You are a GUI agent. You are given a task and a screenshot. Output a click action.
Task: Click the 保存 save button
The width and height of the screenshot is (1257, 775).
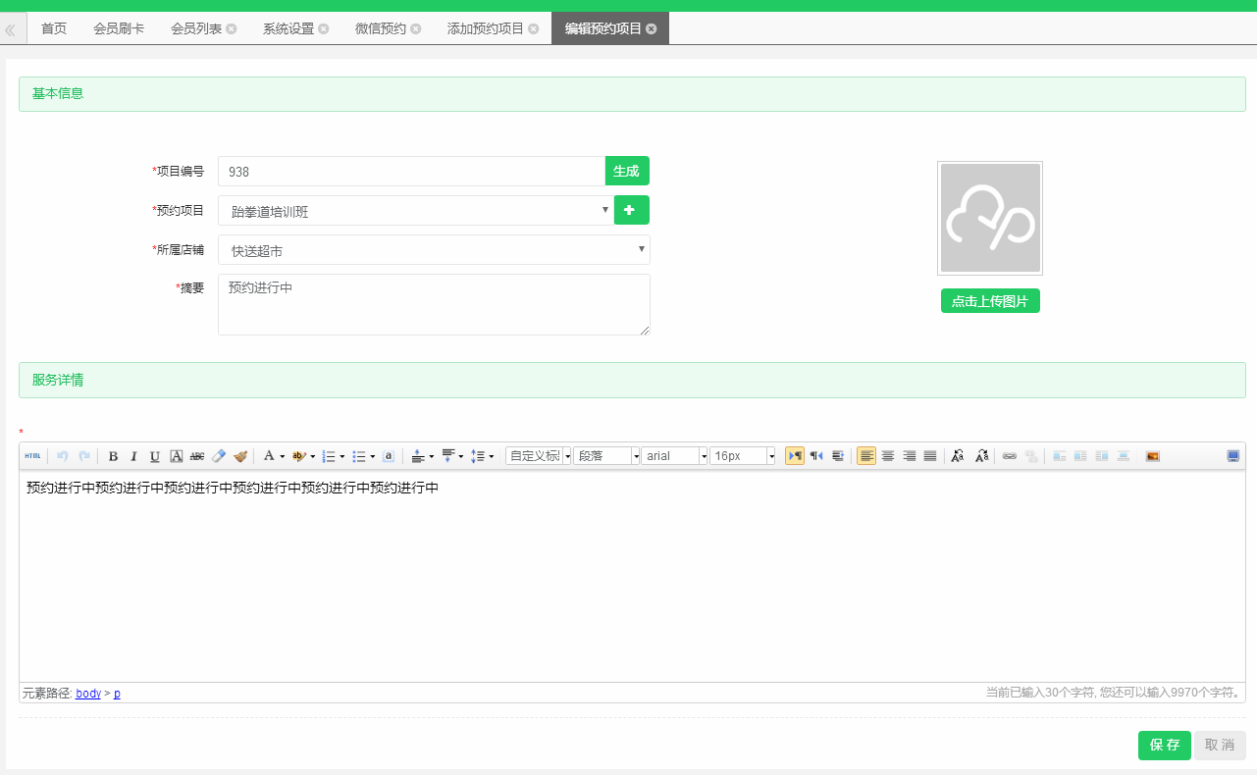[1165, 746]
